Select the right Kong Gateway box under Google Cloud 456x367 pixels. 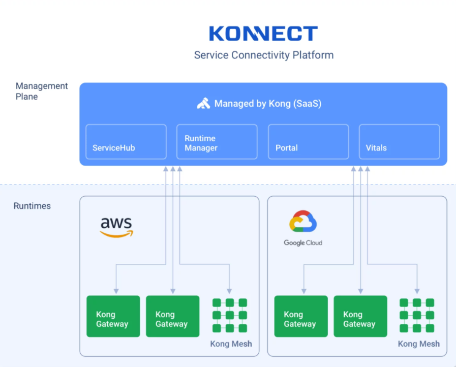click(360, 316)
